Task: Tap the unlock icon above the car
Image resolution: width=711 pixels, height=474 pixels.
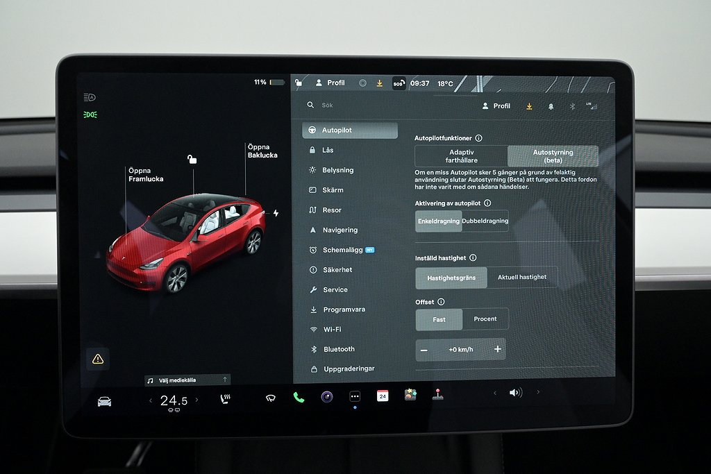Action: pyautogui.click(x=192, y=159)
